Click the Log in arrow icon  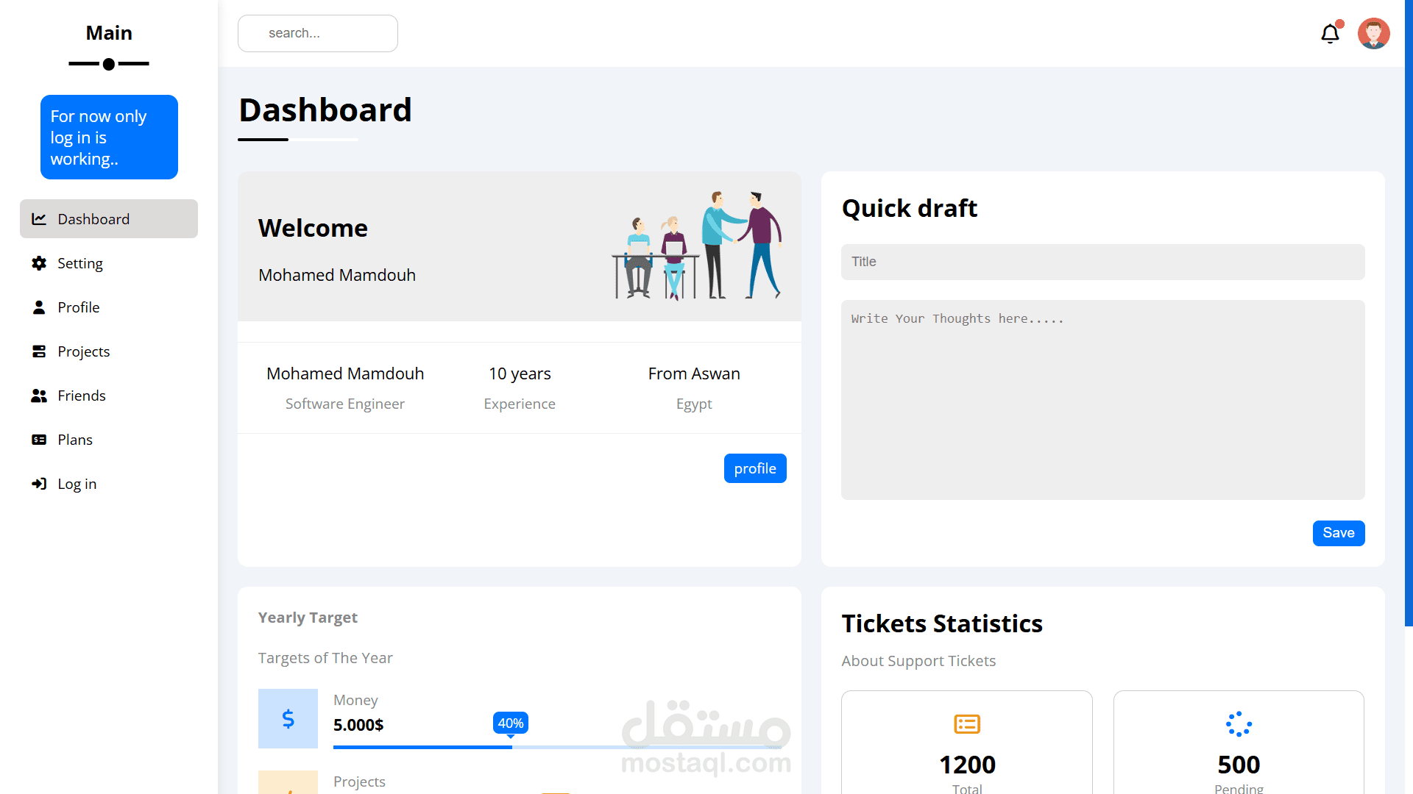[39, 484]
